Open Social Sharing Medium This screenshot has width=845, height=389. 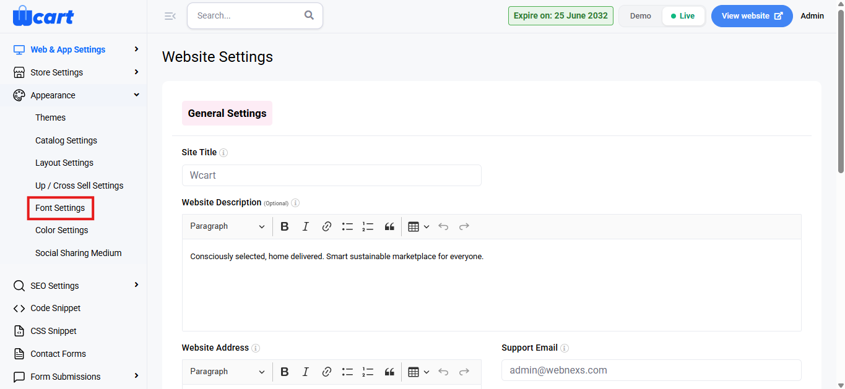79,253
